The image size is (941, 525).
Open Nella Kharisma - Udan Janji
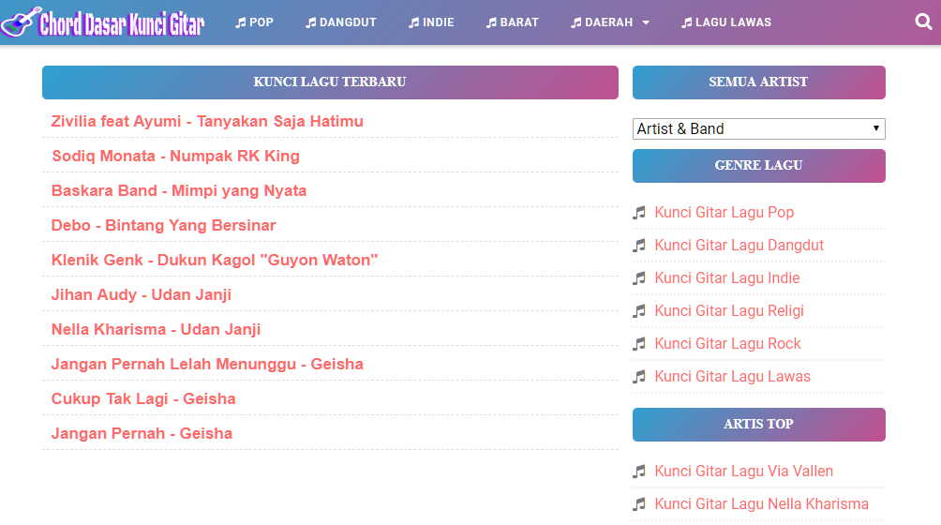pyautogui.click(x=156, y=329)
